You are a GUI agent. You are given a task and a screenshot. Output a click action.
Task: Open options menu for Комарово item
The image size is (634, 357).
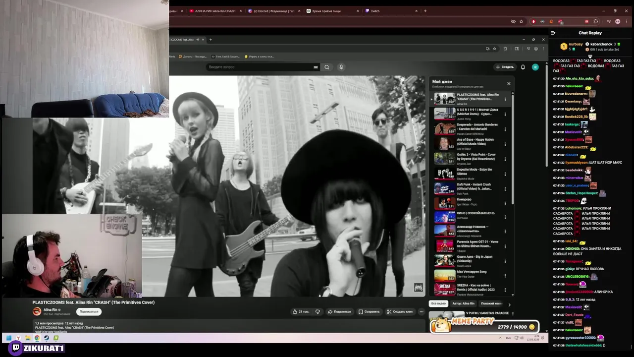(x=505, y=203)
